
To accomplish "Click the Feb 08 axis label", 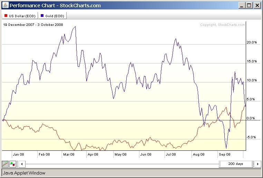I will 44,154.
